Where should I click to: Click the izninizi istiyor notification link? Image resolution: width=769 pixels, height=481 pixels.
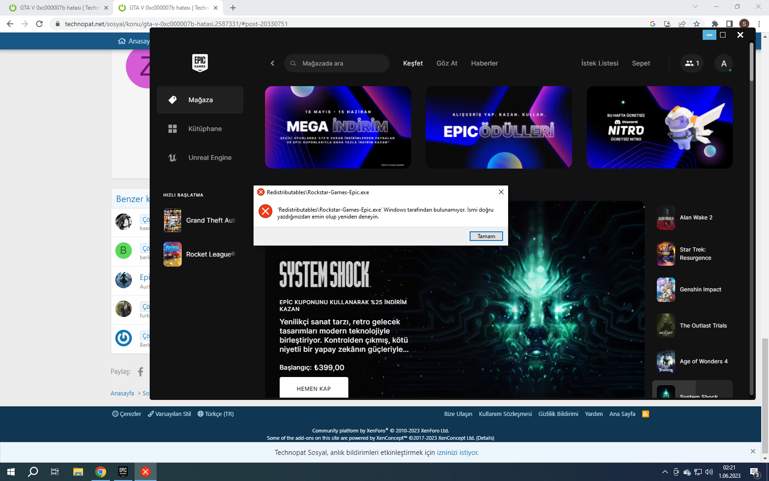457,453
